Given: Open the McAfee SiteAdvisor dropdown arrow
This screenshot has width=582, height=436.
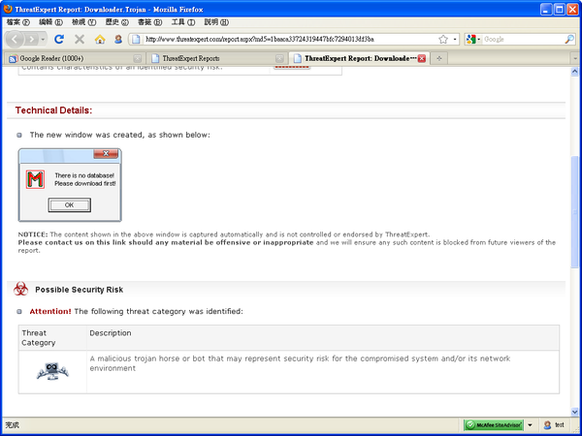Looking at the screenshot, I should point(530,425).
